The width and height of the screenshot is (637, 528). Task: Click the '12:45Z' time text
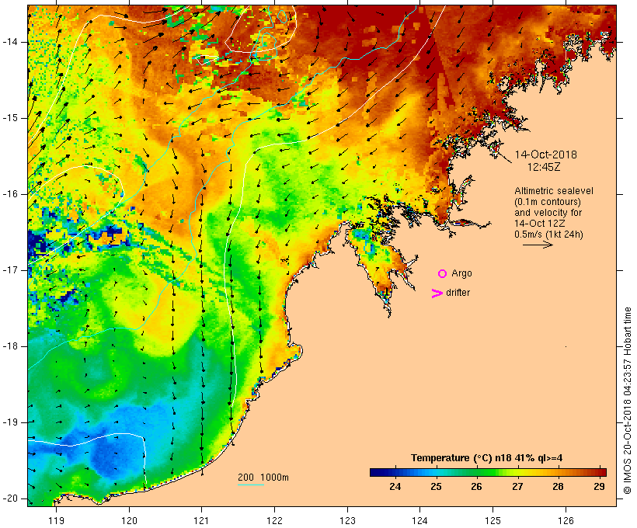coord(544,167)
